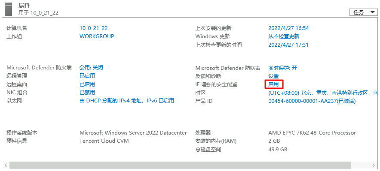Click the horizontal scrollbar left arrow
This screenshot has height=171, width=380.
[x=6, y=165]
